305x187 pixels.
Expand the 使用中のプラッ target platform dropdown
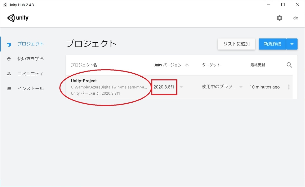pos(241,87)
